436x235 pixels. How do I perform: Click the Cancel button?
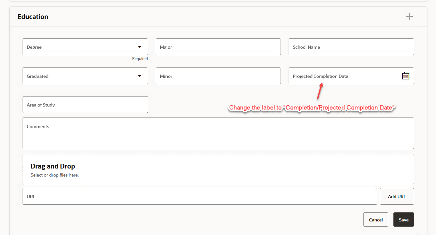[x=376, y=220]
